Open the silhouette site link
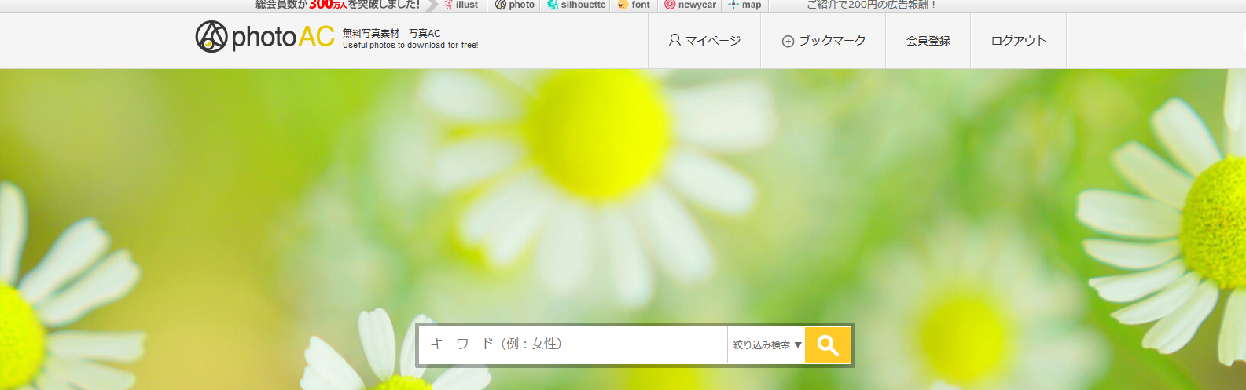The width and height of the screenshot is (1246, 390). [576, 5]
